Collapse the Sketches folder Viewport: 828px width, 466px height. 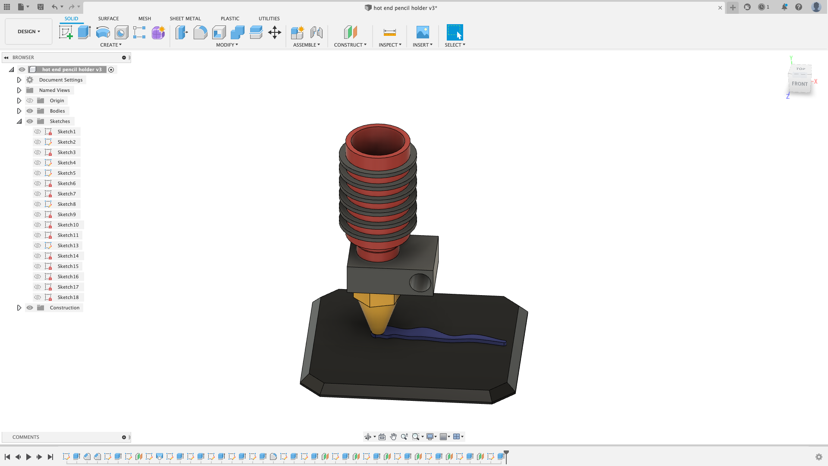(x=19, y=121)
